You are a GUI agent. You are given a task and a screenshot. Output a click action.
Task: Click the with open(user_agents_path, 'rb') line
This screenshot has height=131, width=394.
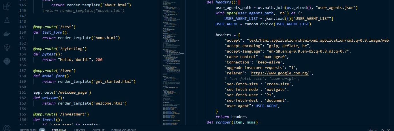[x=259, y=13]
